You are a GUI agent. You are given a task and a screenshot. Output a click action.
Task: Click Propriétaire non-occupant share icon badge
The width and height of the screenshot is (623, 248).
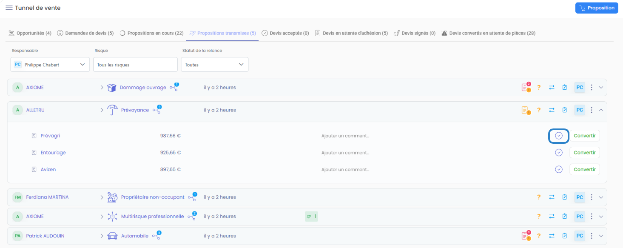click(192, 197)
